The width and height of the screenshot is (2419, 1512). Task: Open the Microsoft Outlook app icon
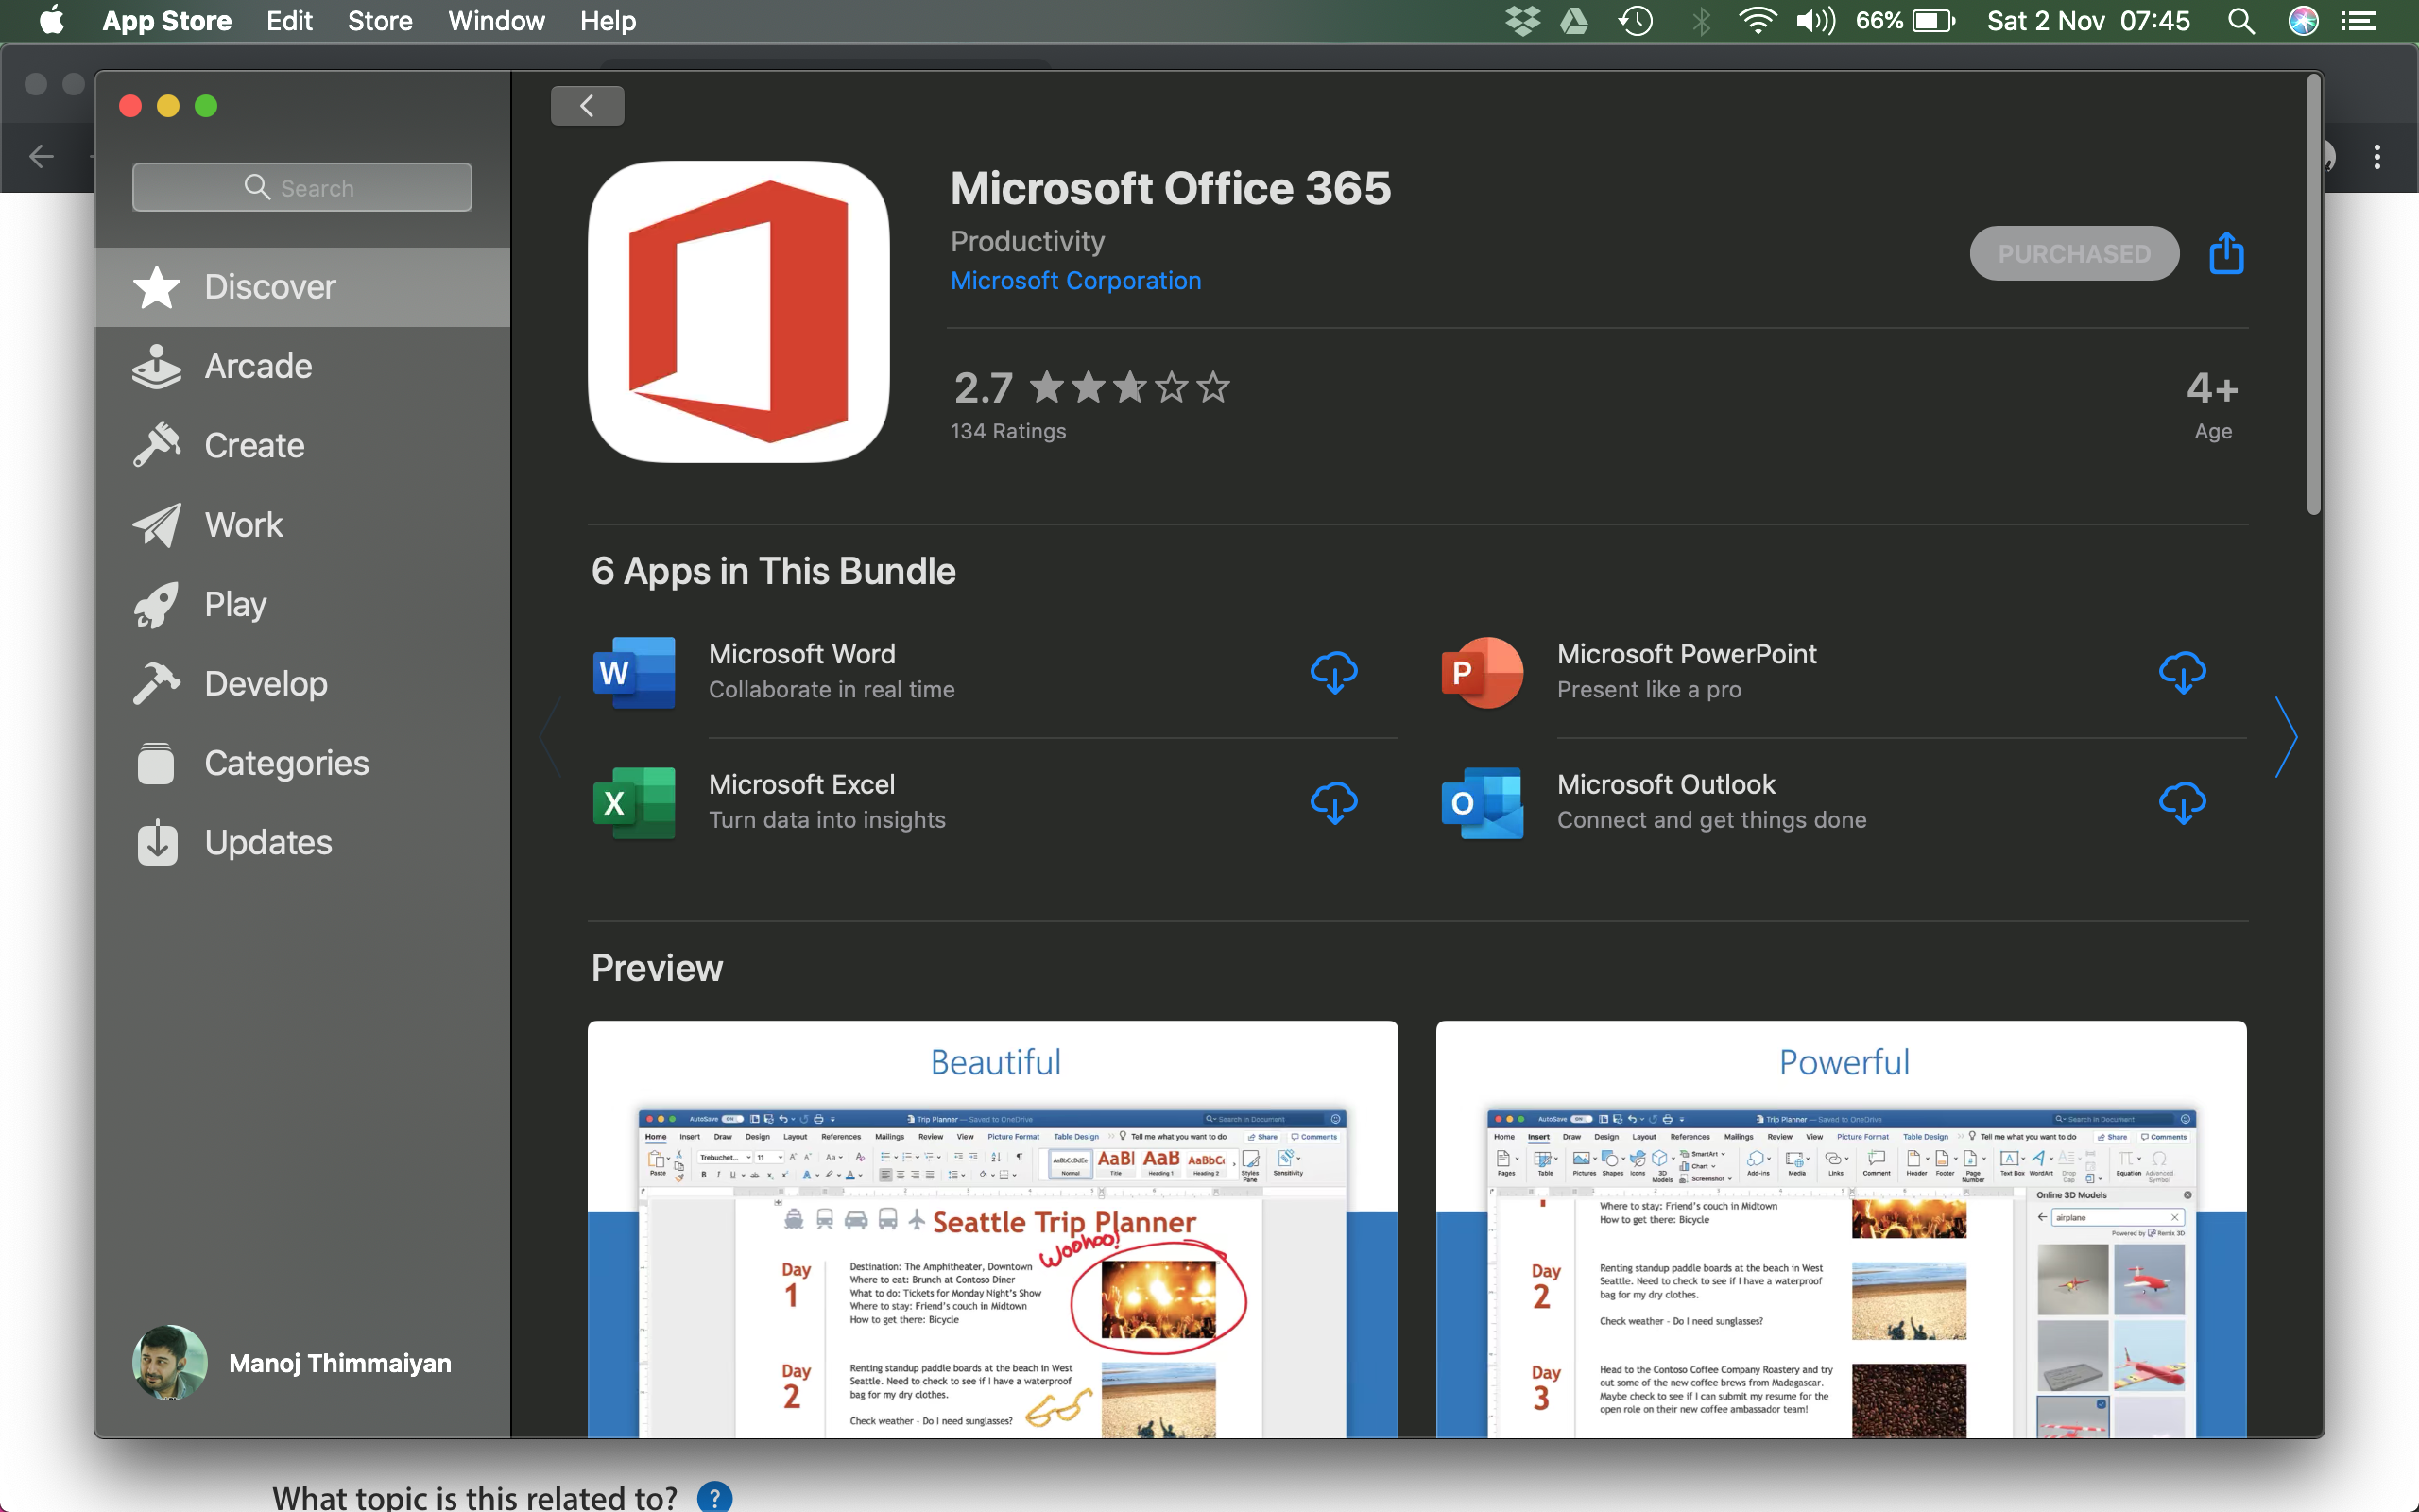click(1482, 802)
